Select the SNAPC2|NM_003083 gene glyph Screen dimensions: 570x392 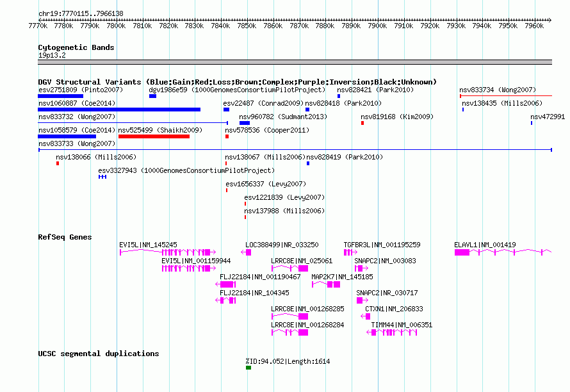pos(361,268)
